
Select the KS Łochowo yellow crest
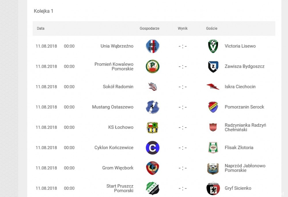[152, 127]
